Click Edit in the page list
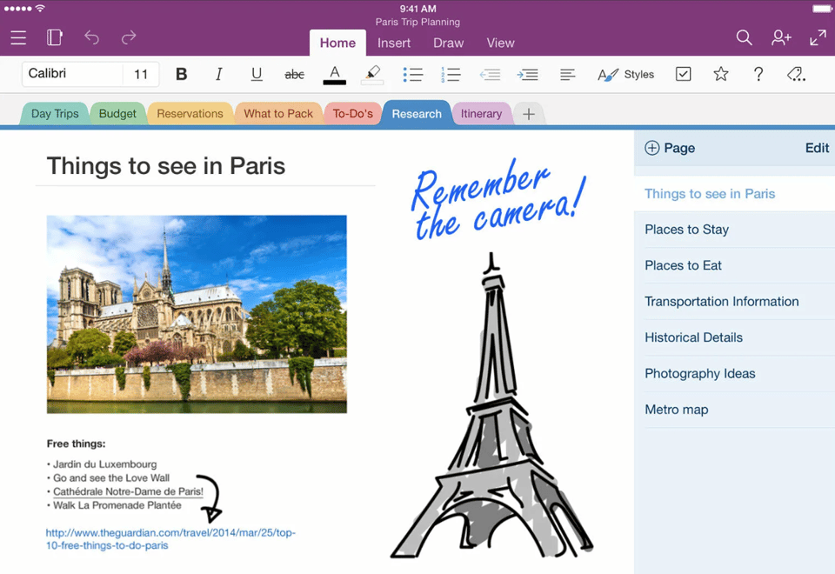835x574 pixels. click(x=816, y=148)
